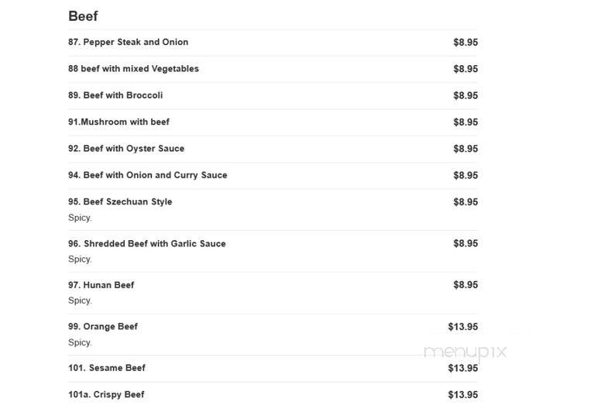604x416 pixels.
Task: Click the menupix watermark logo
Action: pos(465,352)
